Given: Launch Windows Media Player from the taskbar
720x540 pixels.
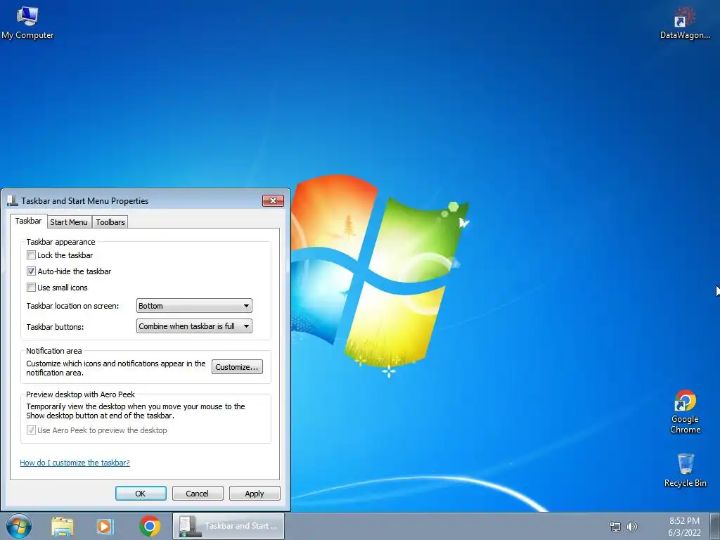Looking at the screenshot, I should 105,526.
